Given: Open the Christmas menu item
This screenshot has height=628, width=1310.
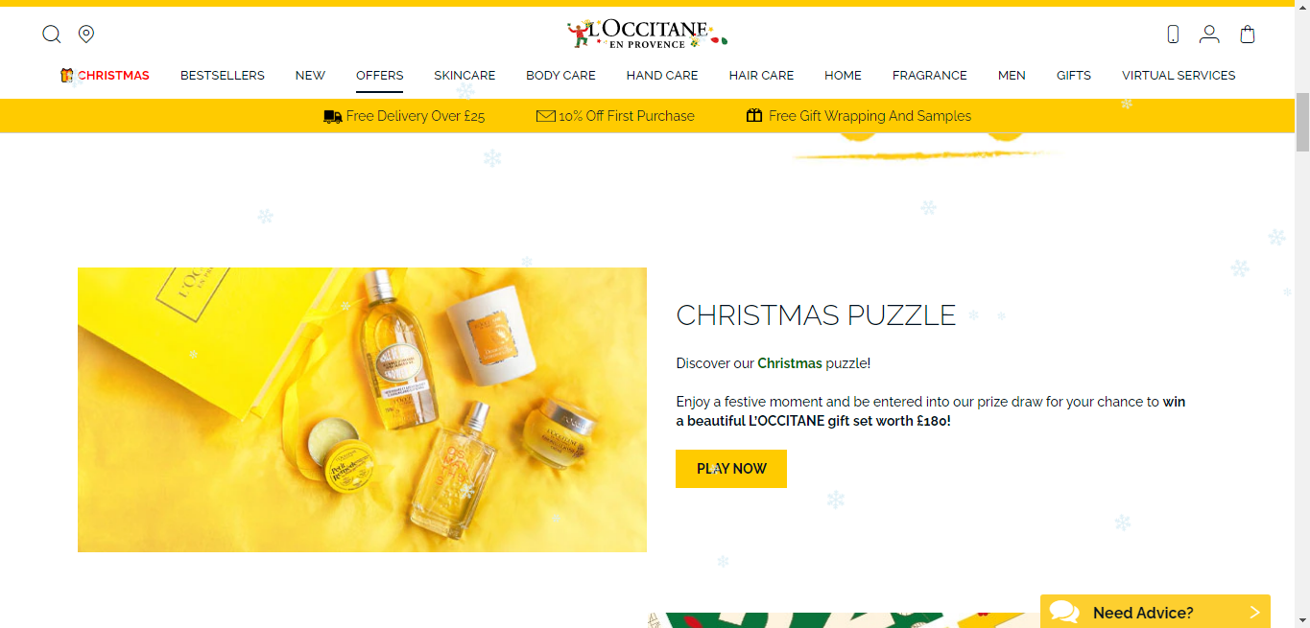Looking at the screenshot, I should 106,75.
